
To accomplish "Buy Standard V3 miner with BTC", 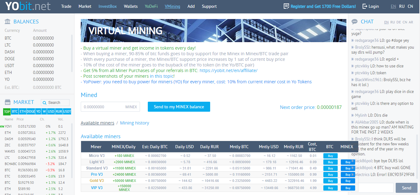I will [x=331, y=168].
